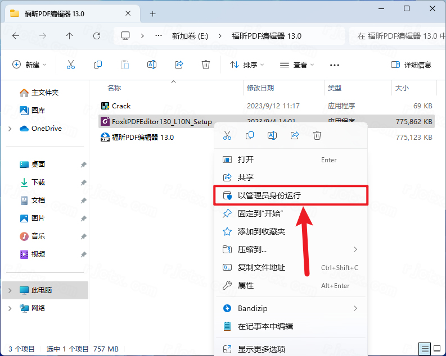Select the Crack application file
The height and width of the screenshot is (356, 446).
pos(266,106)
